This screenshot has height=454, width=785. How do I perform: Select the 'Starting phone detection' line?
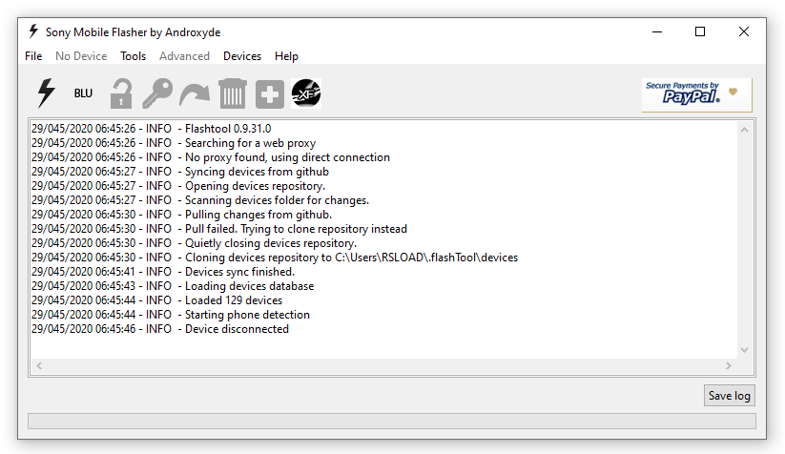point(171,315)
